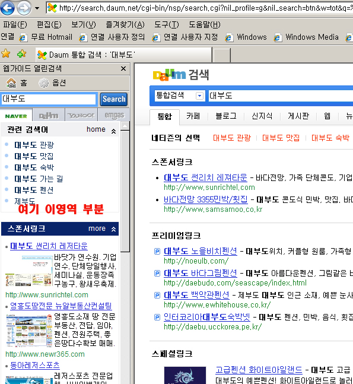Viewport: 353px width, 384px height.
Task: Go back with the browser Back arrow
Action: coord(7,8)
